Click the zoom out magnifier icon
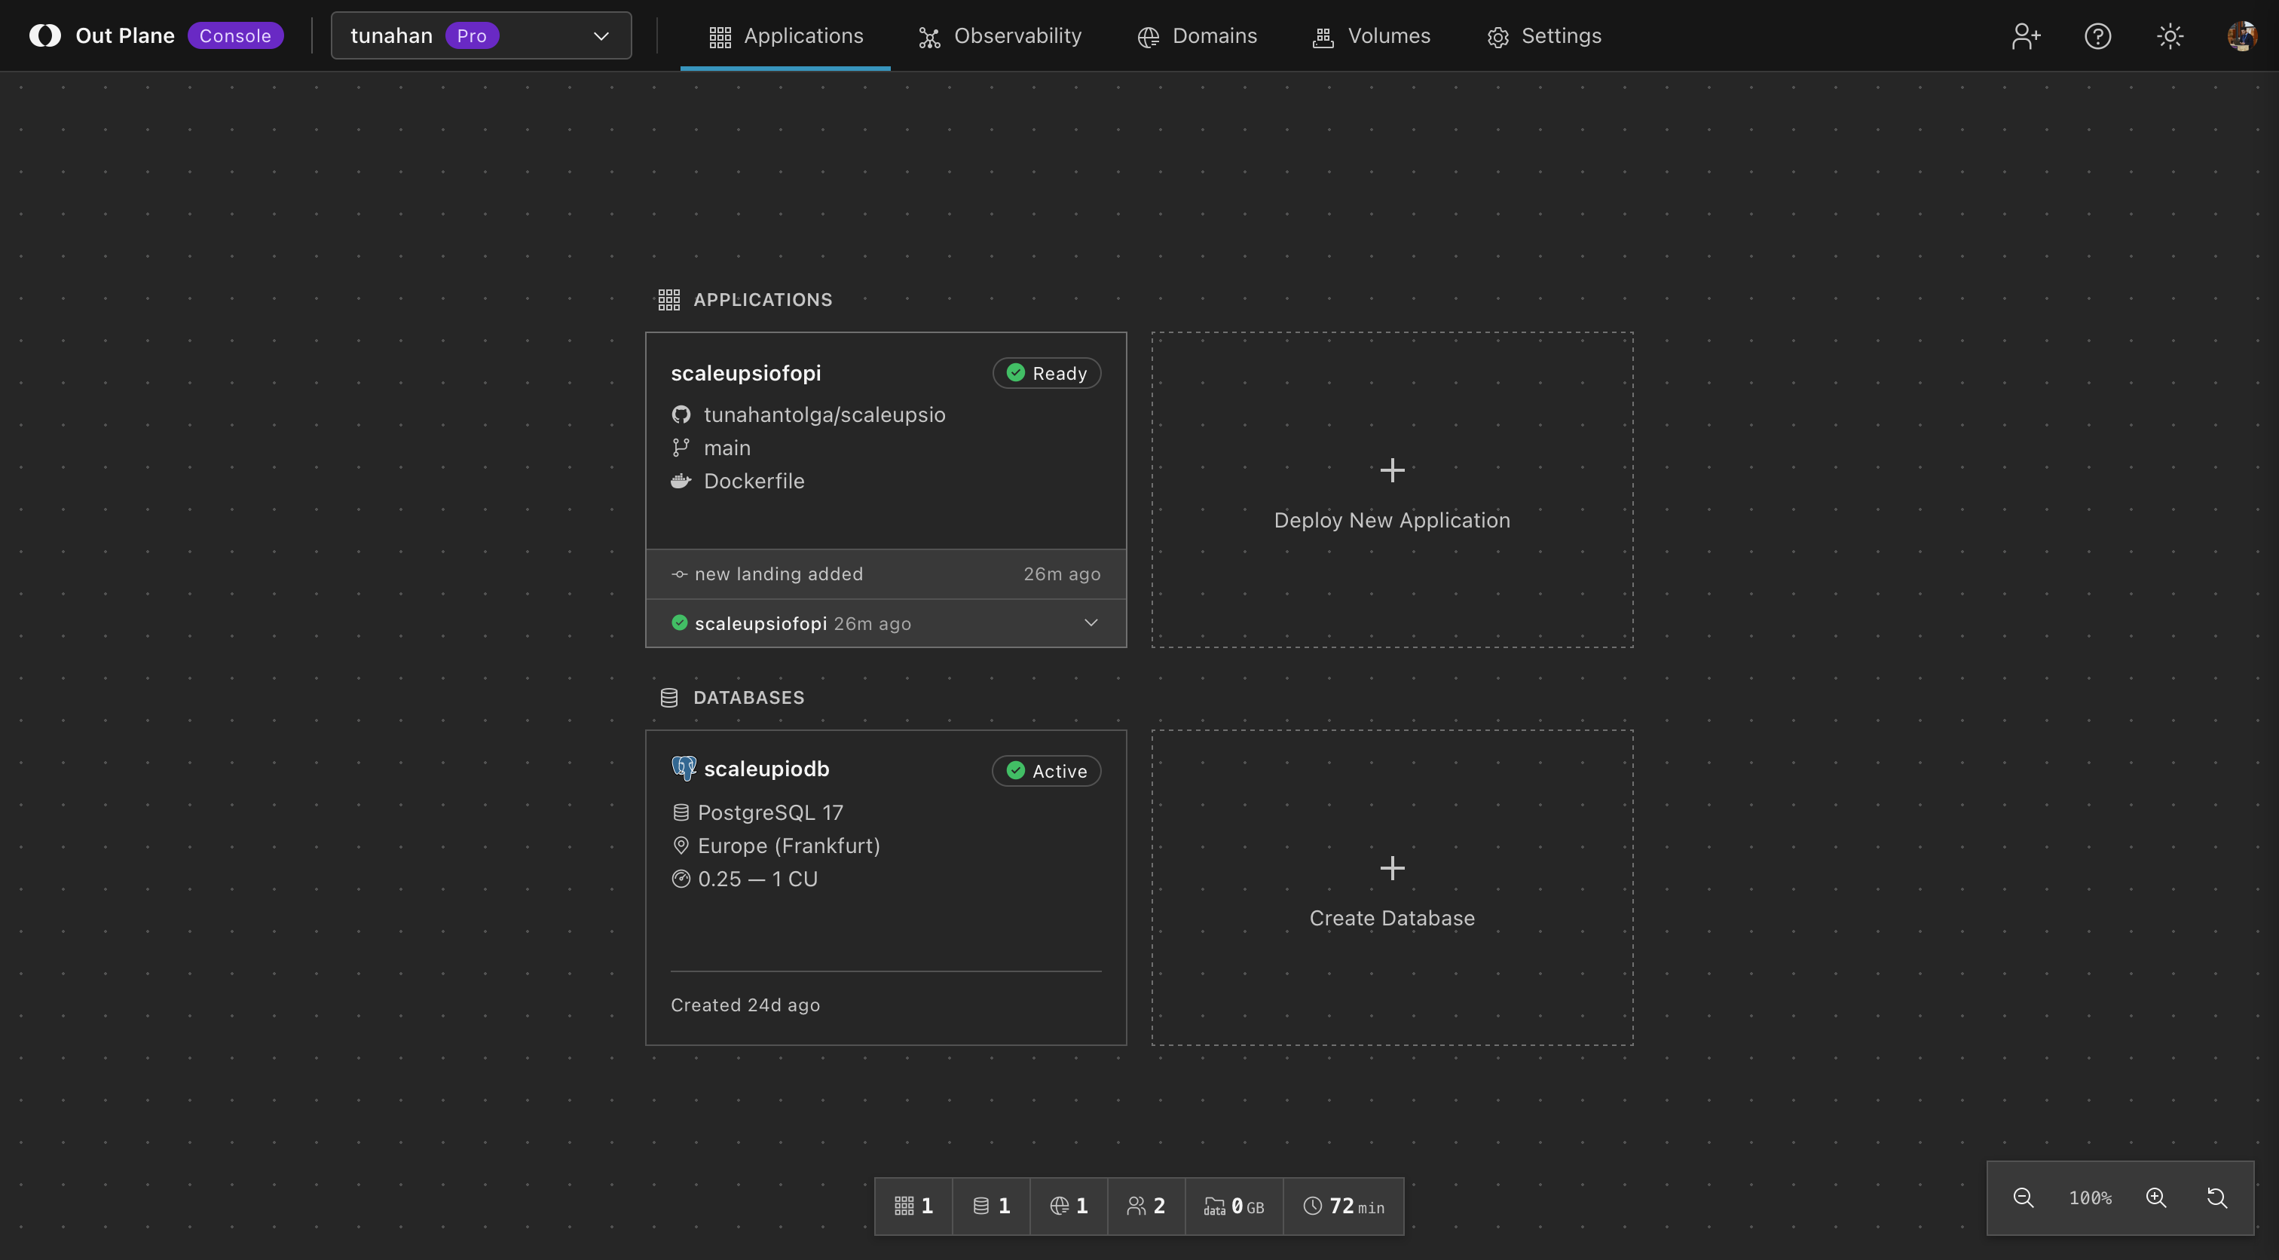This screenshot has height=1260, width=2279. coord(2024,1197)
